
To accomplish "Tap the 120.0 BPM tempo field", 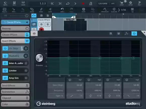I will 103,4.
